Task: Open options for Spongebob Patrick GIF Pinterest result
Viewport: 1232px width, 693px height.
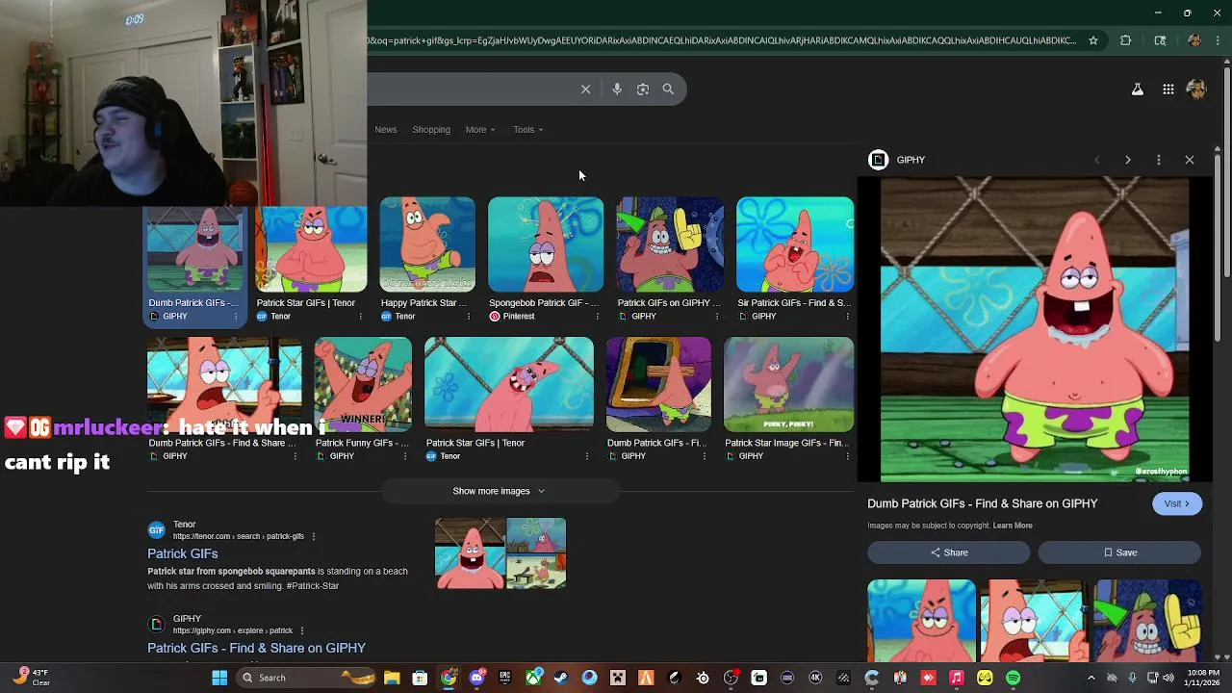Action: coord(598,317)
